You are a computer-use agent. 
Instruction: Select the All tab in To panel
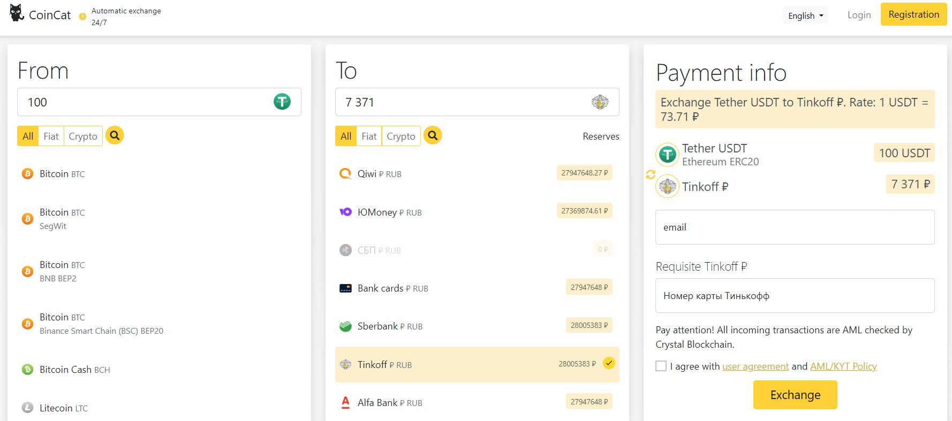[x=346, y=136]
